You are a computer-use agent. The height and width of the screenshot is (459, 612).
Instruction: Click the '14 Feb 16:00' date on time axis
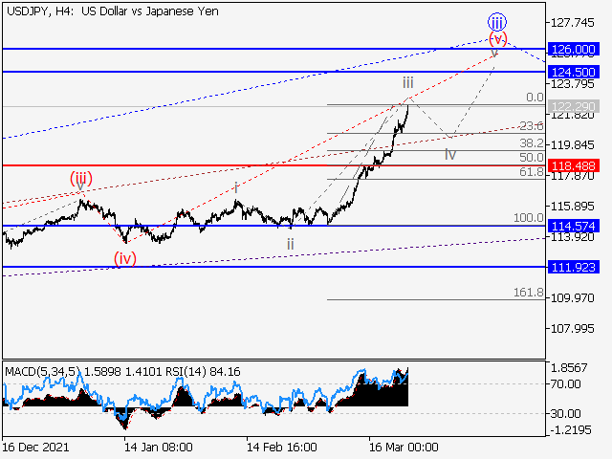281,447
